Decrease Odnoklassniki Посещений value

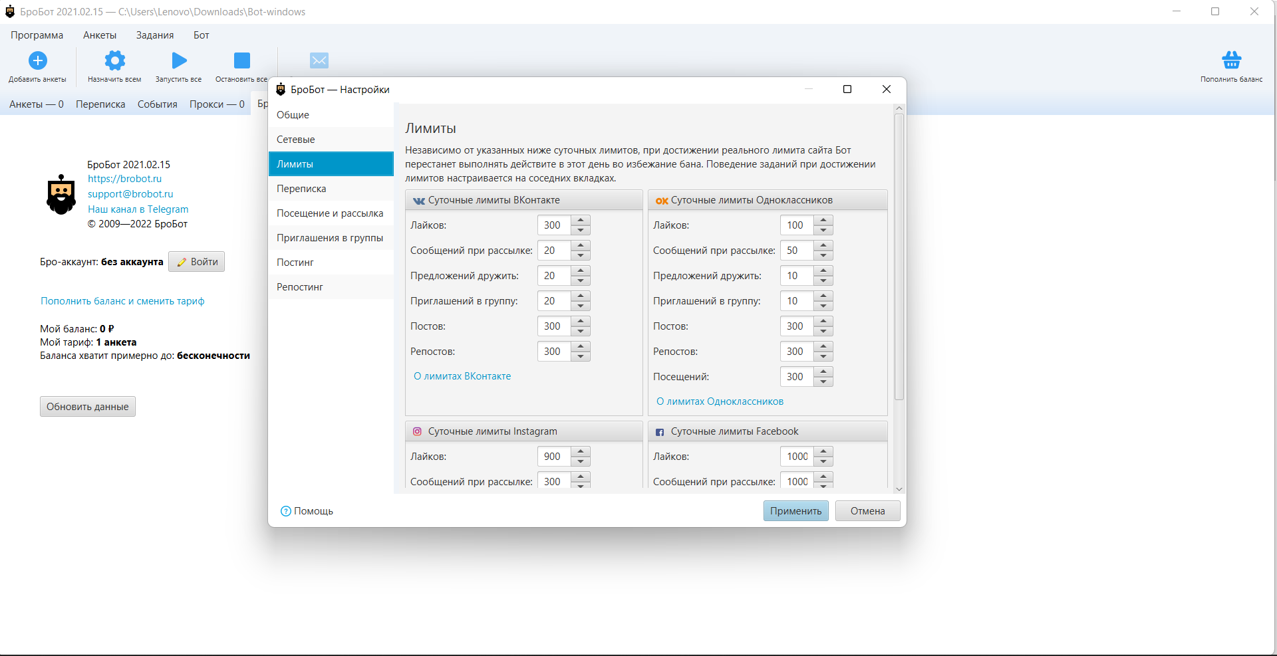(823, 382)
